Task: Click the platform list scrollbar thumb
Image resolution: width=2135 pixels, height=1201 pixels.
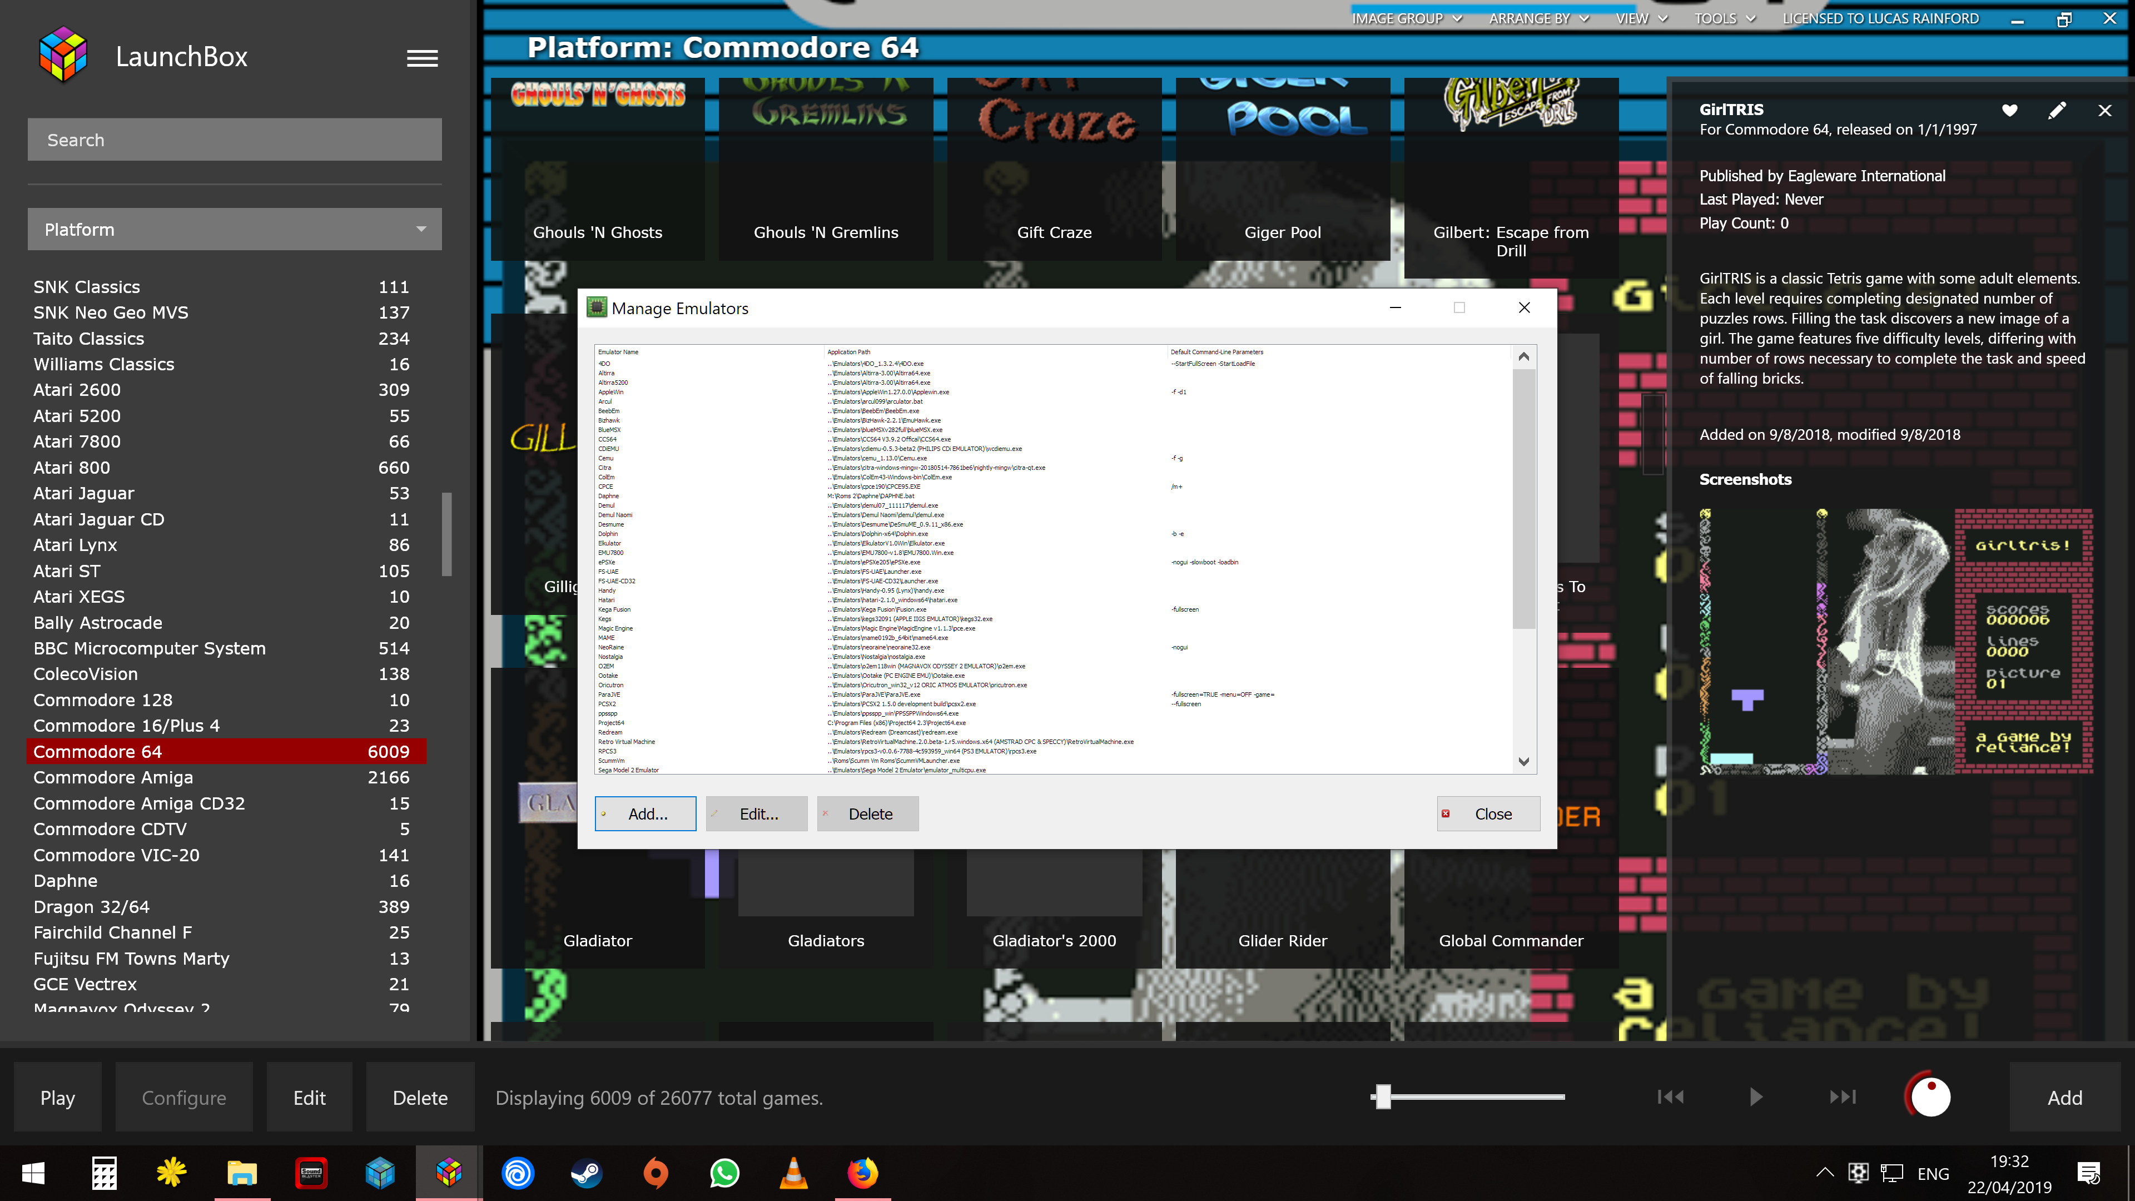Action: [446, 534]
